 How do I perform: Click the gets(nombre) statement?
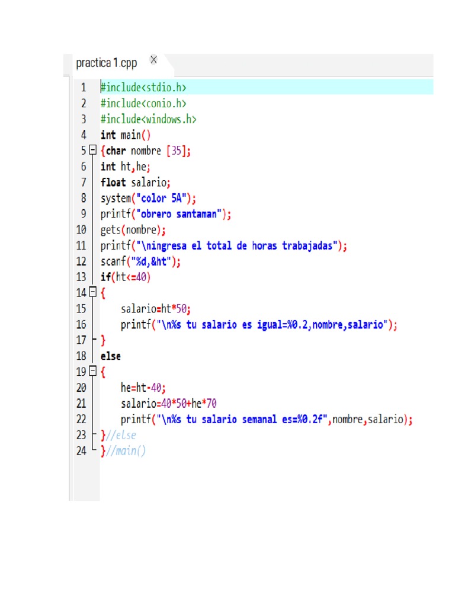click(133, 230)
